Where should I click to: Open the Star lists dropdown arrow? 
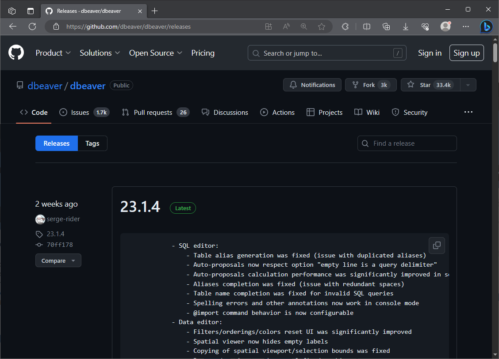click(468, 85)
